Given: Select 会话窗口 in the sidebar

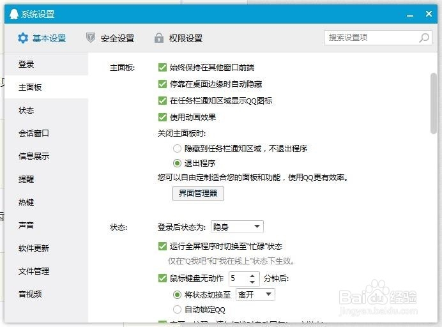Looking at the screenshot, I should pyautogui.click(x=46, y=133).
